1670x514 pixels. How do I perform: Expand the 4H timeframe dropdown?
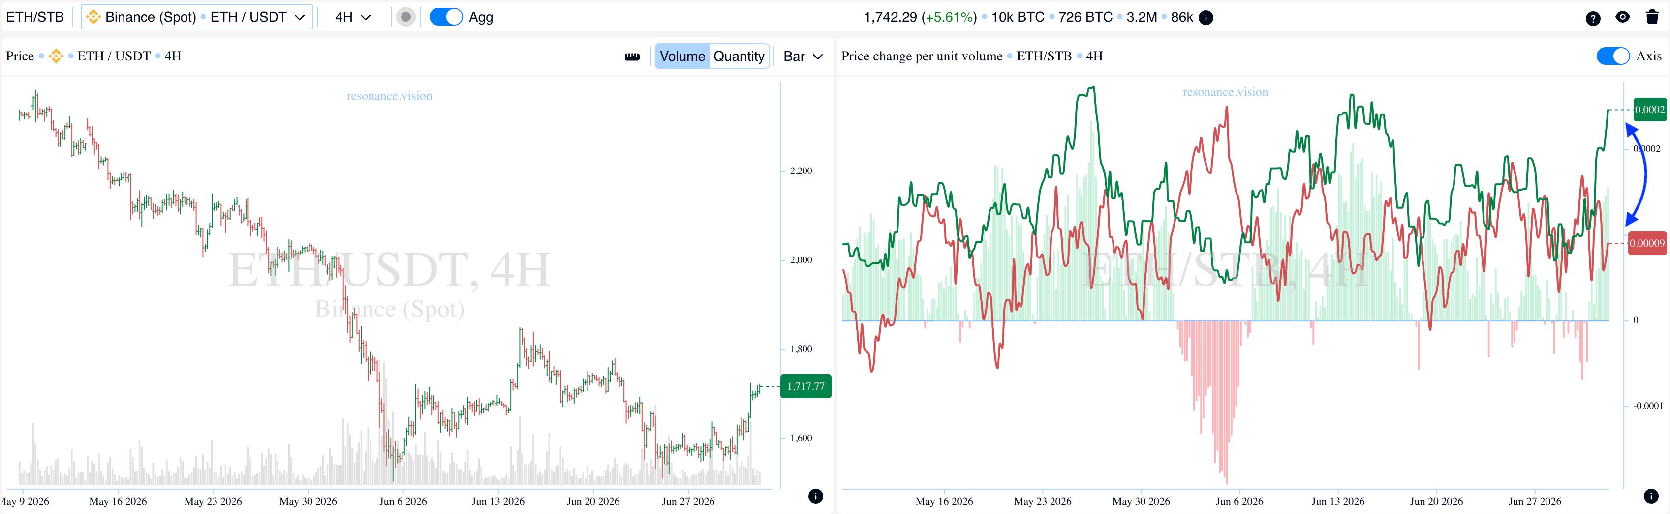click(353, 17)
